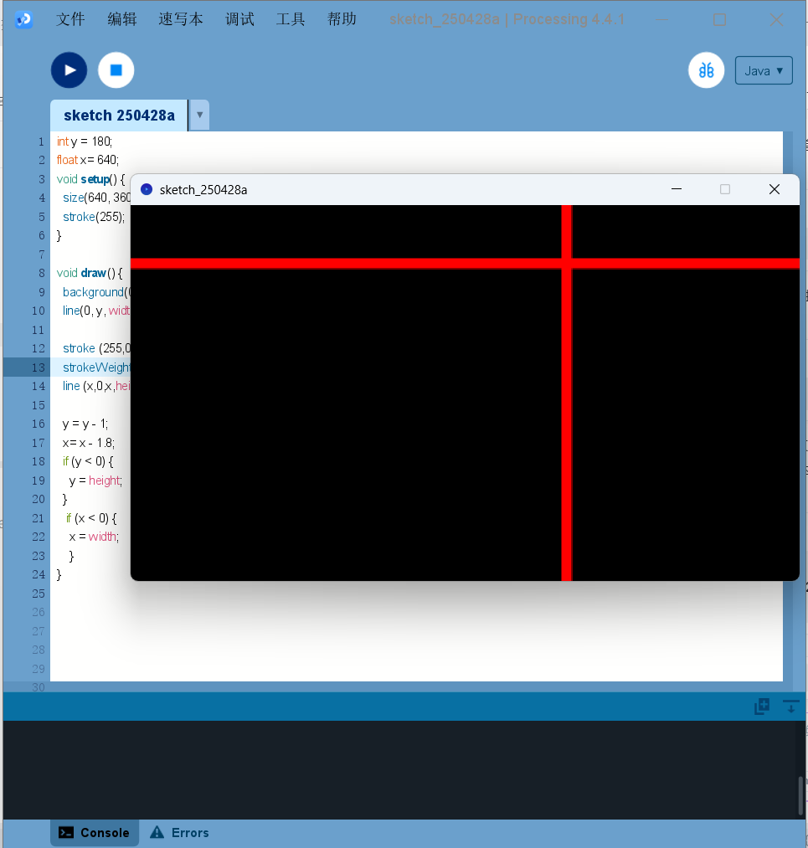Open the 工具 menu

point(291,19)
